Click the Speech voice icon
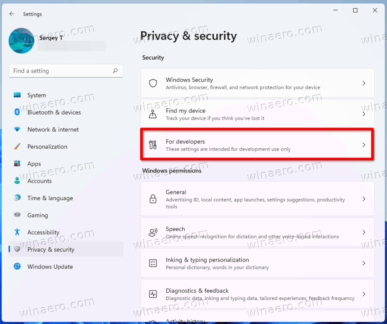This screenshot has height=324, width=387. point(153,232)
